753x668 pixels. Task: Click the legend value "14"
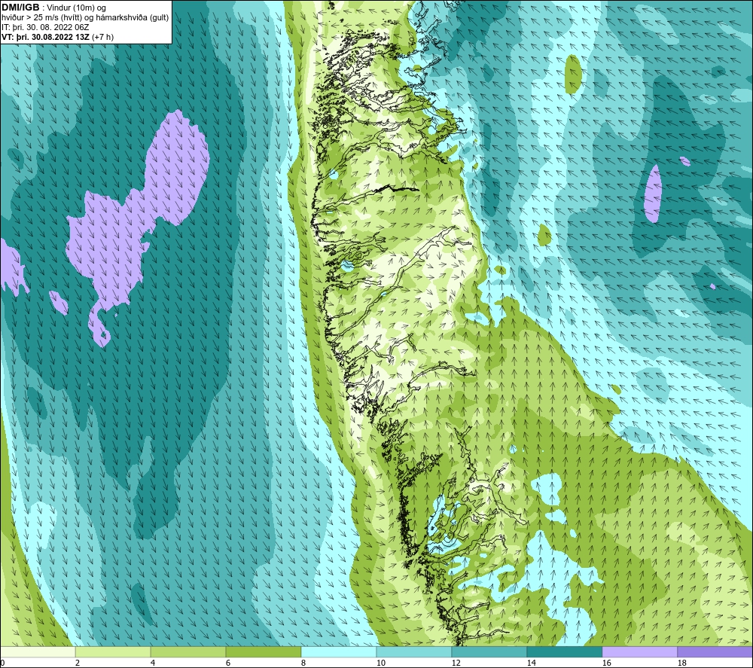pos(531,663)
